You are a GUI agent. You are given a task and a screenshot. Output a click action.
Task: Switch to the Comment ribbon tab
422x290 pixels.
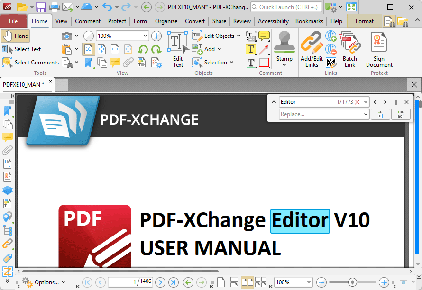(x=87, y=21)
